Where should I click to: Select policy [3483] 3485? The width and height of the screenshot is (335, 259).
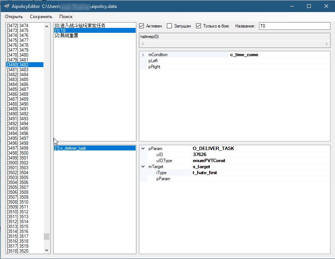25,80
